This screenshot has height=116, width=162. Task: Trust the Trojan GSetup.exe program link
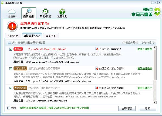(145, 49)
